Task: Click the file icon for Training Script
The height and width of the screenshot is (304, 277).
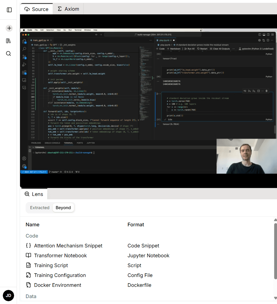Action: tap(28, 265)
